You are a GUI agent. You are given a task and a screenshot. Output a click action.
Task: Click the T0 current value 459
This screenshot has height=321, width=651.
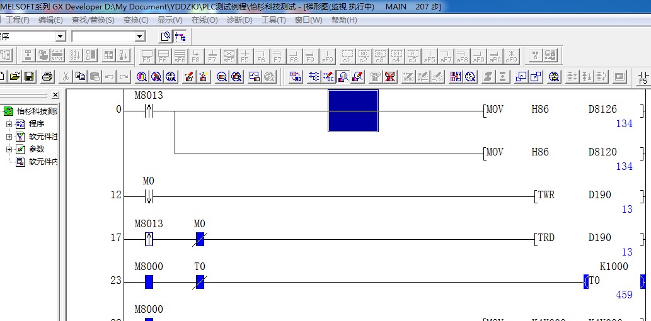(x=625, y=295)
